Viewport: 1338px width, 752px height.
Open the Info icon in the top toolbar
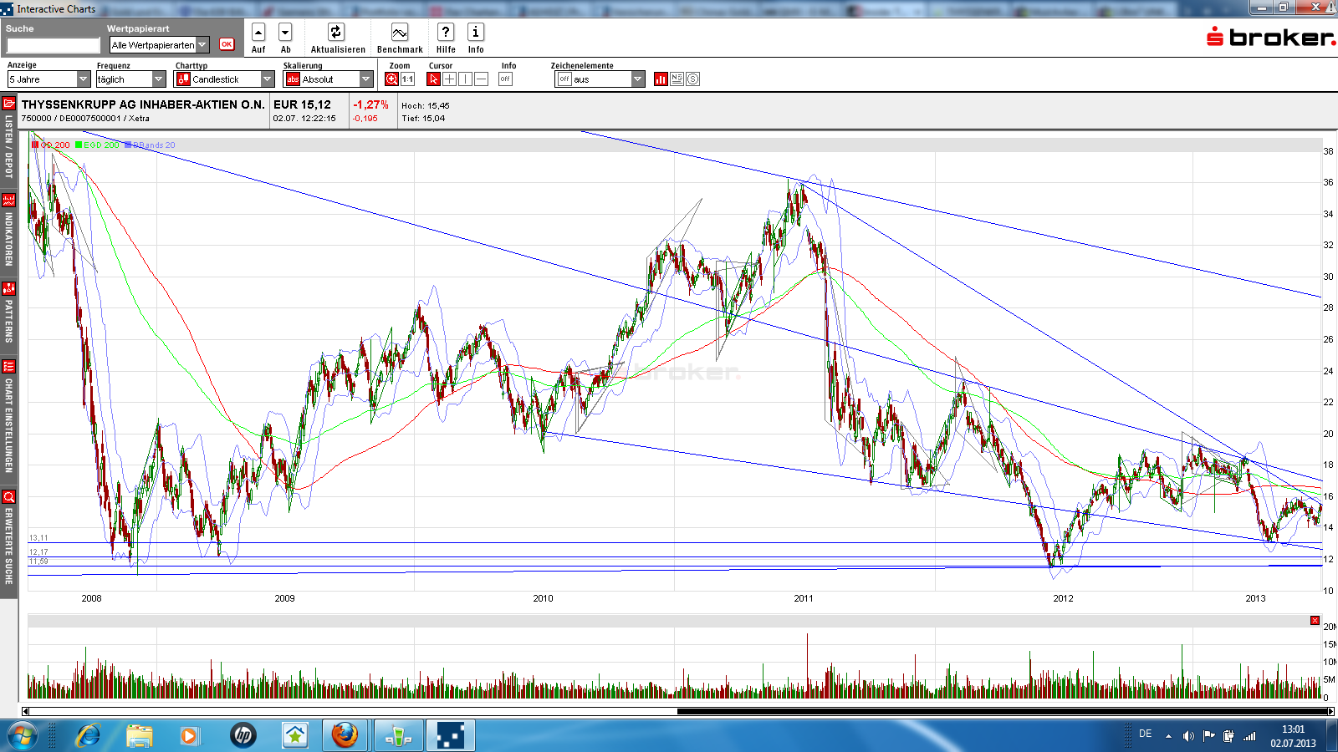click(475, 33)
